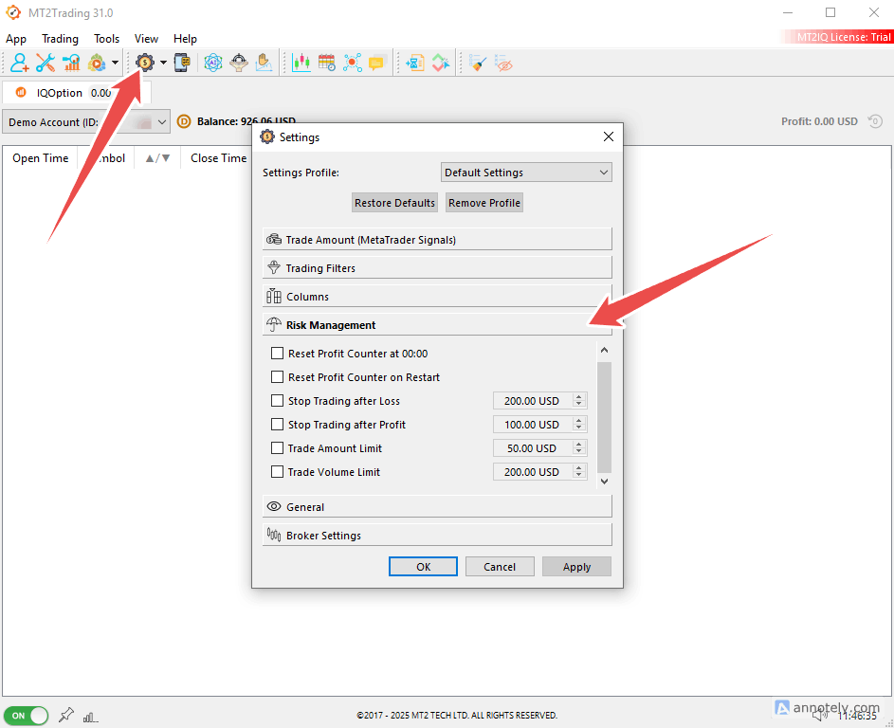Open the wrench and screwdriver tools icon
This screenshot has width=894, height=728.
click(46, 63)
